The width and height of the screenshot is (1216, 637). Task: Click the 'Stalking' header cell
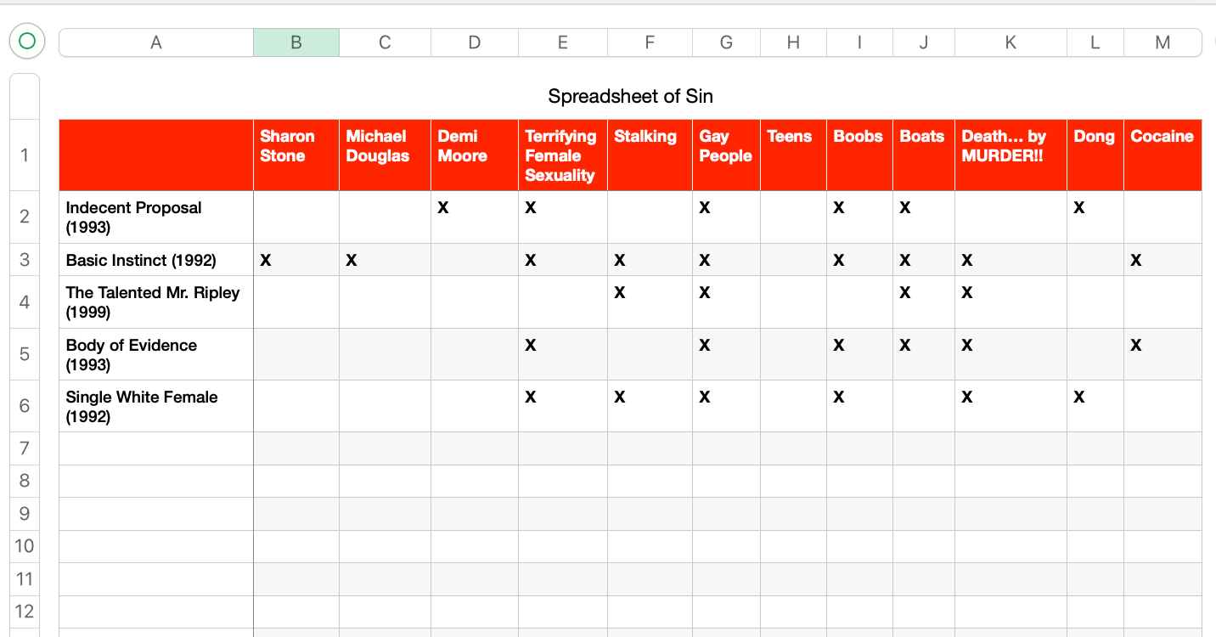[650, 155]
